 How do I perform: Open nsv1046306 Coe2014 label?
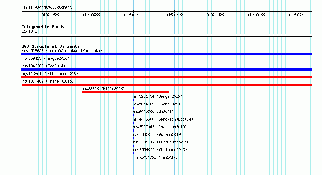[x=43, y=66]
